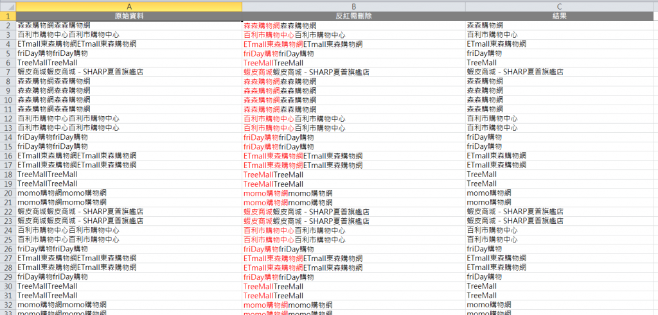The image size is (658, 315).
Task: Click cell B6 with red TreeMall
Action: coord(354,63)
